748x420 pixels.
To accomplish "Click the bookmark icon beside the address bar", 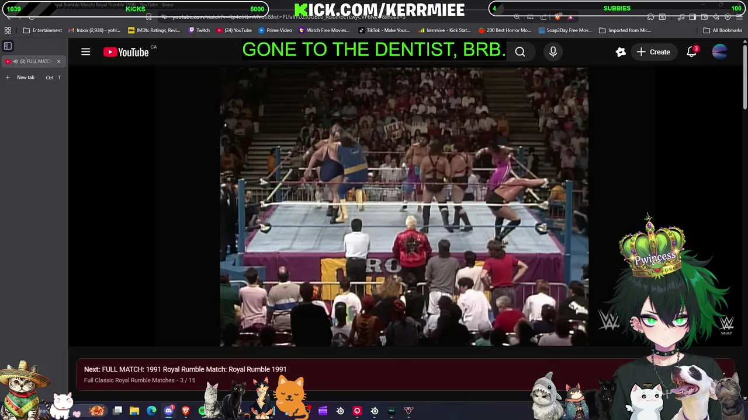I will tap(149, 17).
